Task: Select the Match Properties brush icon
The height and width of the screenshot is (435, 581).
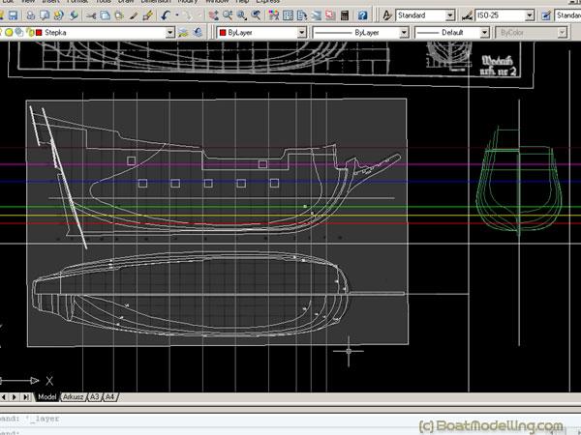Action: [134, 15]
